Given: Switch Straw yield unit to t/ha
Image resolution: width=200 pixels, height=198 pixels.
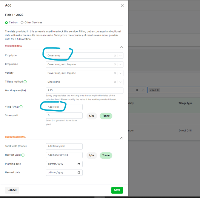Looking at the screenshot, I should click(92, 116).
